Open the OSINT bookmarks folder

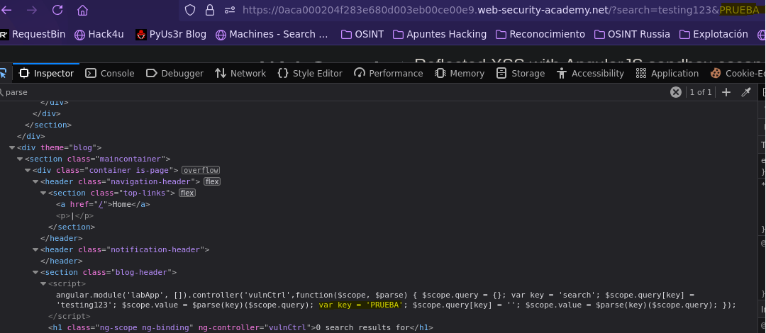[x=362, y=34]
